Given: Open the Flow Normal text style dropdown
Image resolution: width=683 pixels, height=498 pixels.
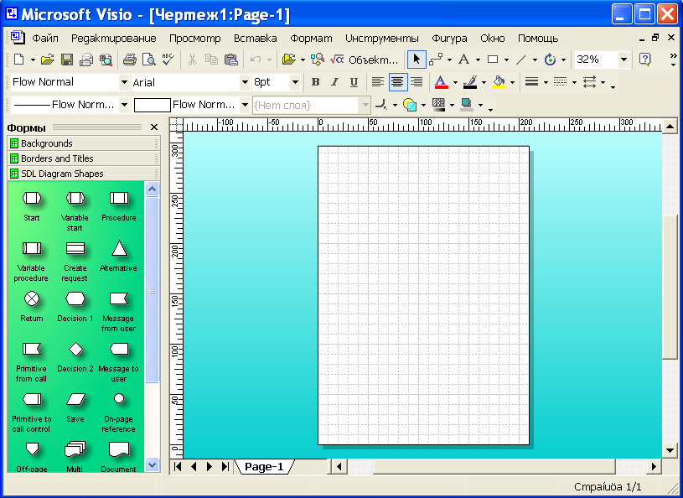Looking at the screenshot, I should click(124, 82).
